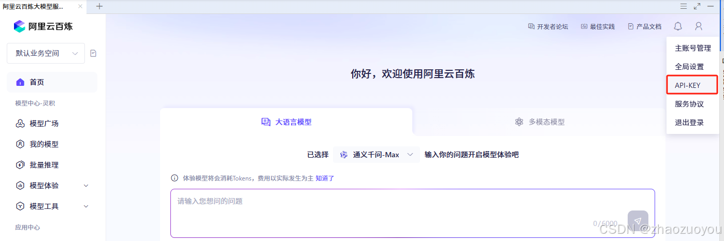
Task: Choose 退出登录 to log out
Action: point(692,123)
